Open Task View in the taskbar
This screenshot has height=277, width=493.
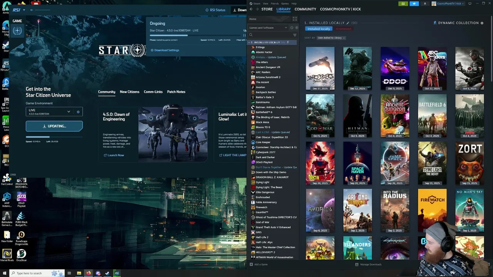tap(69, 273)
